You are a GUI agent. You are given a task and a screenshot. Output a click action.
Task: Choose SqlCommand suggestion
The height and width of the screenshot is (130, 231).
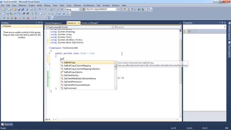87,88
